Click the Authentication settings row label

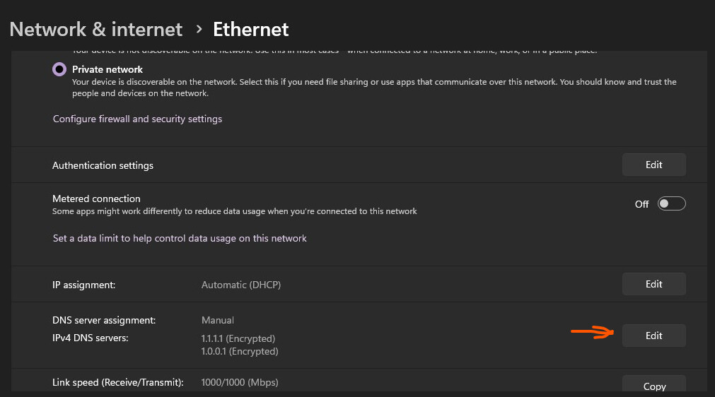coord(103,165)
